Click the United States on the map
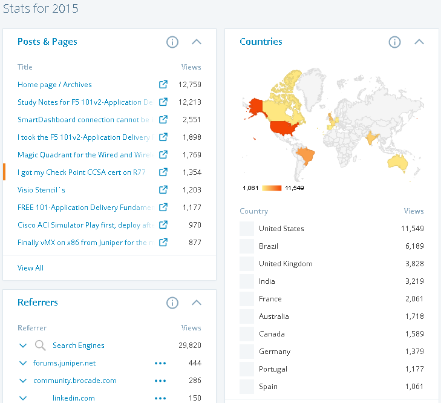 283,128
